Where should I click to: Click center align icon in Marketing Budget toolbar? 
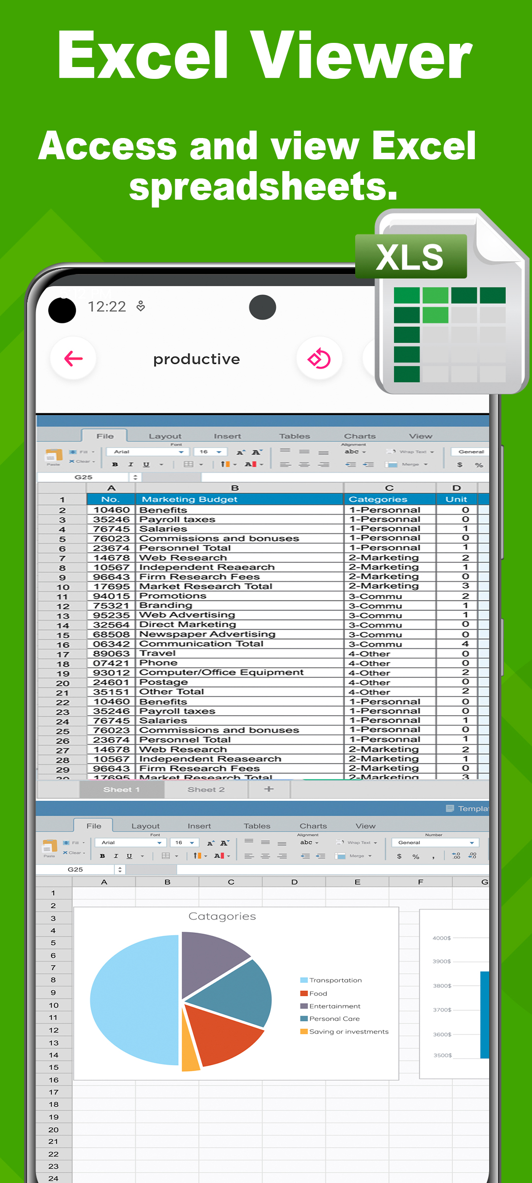click(304, 464)
